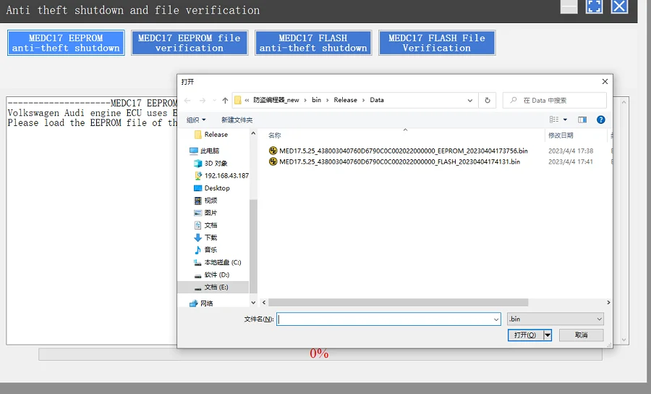Open 视频 (Videos) folder
The width and height of the screenshot is (651, 394).
pos(210,201)
